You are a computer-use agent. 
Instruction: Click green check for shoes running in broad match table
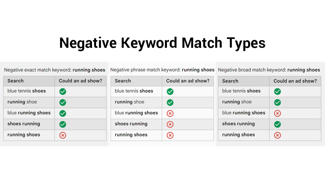tap(277, 124)
